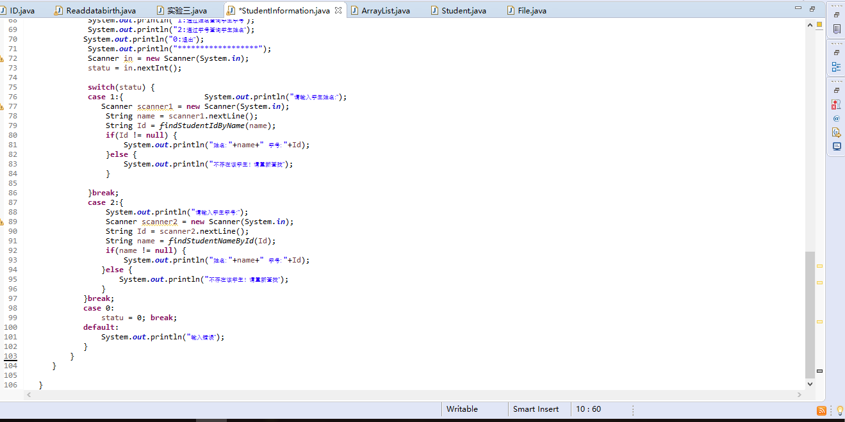Switch to the File.java tab

(x=527, y=10)
